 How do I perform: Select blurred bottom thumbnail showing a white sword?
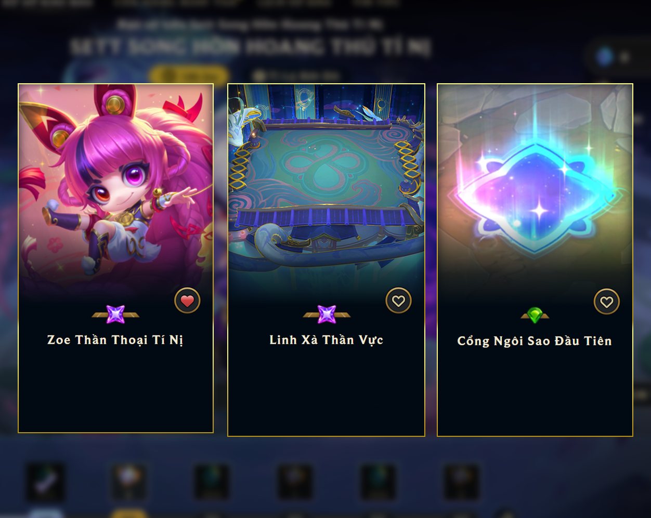[46, 482]
